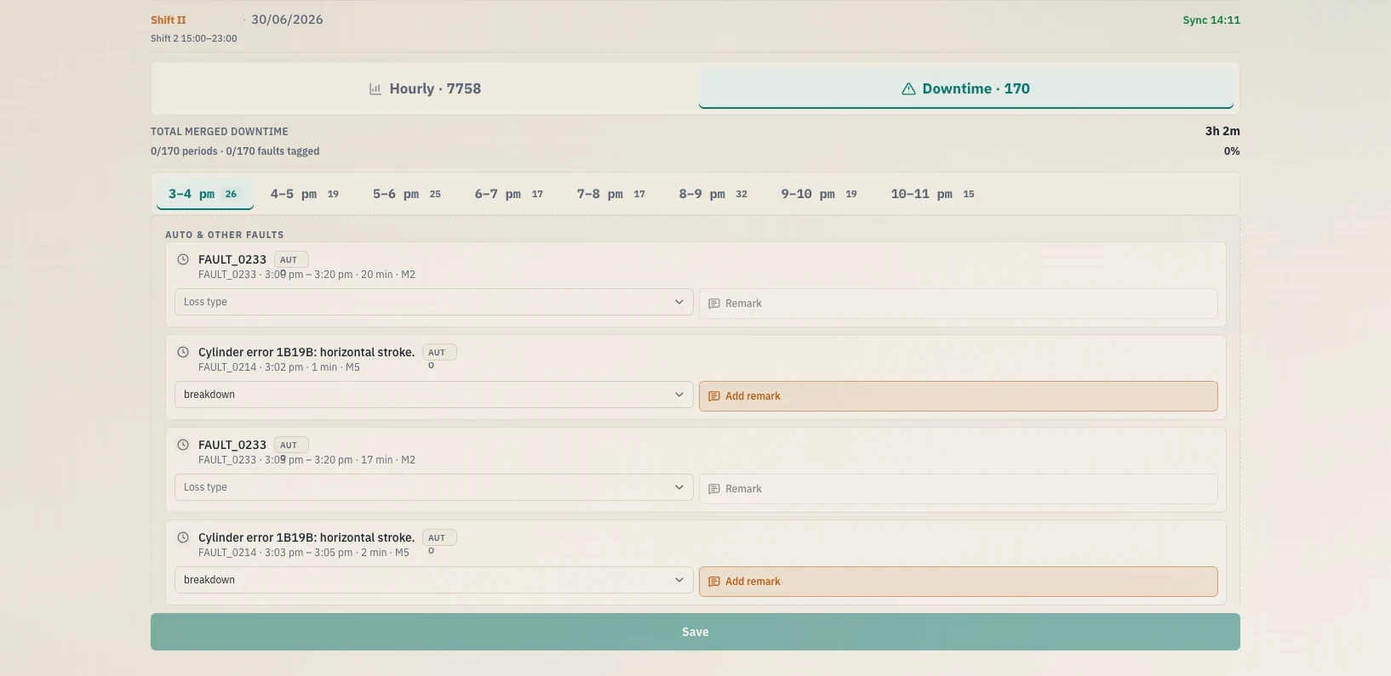1391x676 pixels.
Task: Select the 3–4 pm hour tab
Action: [x=204, y=194]
